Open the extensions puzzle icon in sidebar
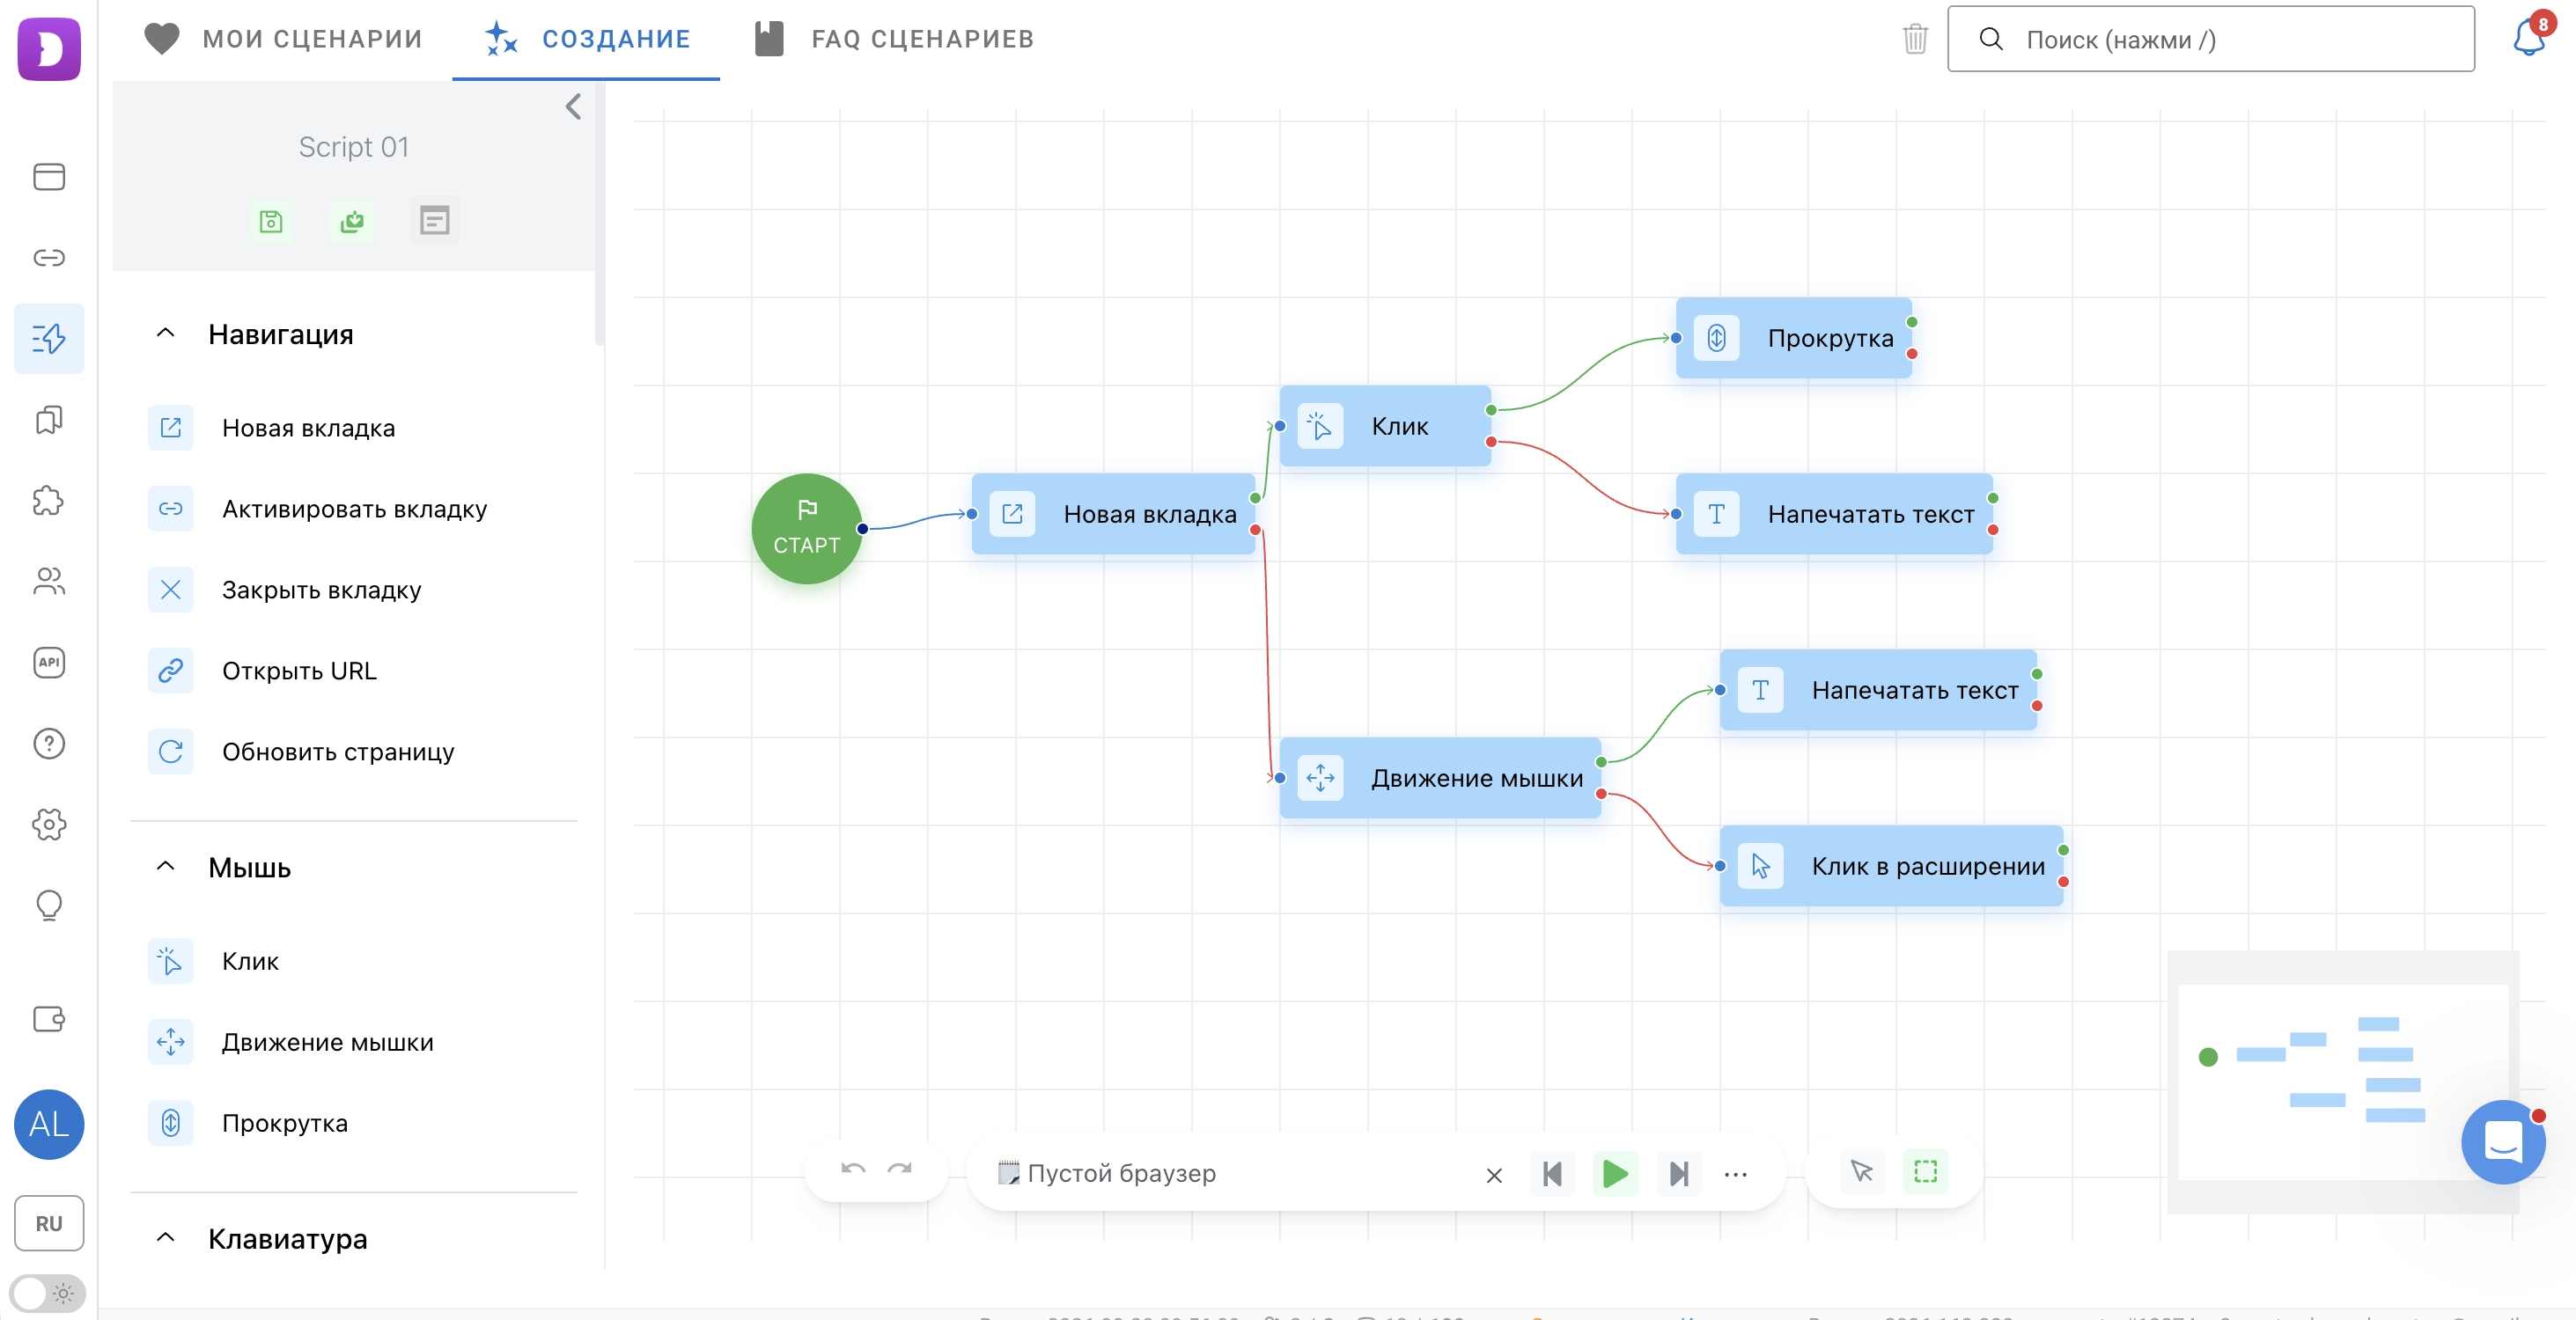This screenshot has width=2576, height=1320. (x=49, y=501)
